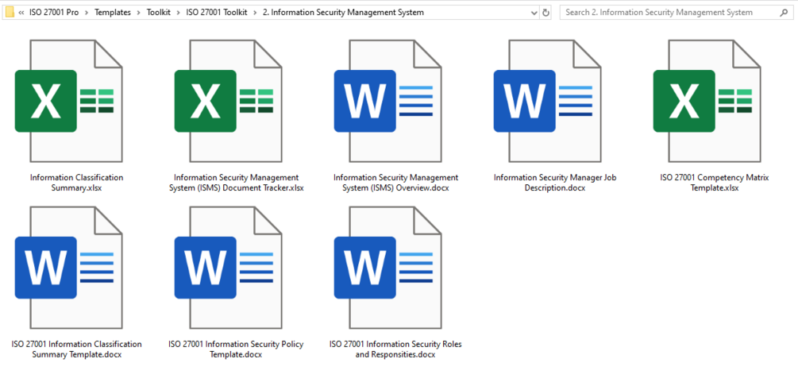Click the 2. Information Security Management System breadcrumb
This screenshot has height=386, width=798.
pos(344,13)
